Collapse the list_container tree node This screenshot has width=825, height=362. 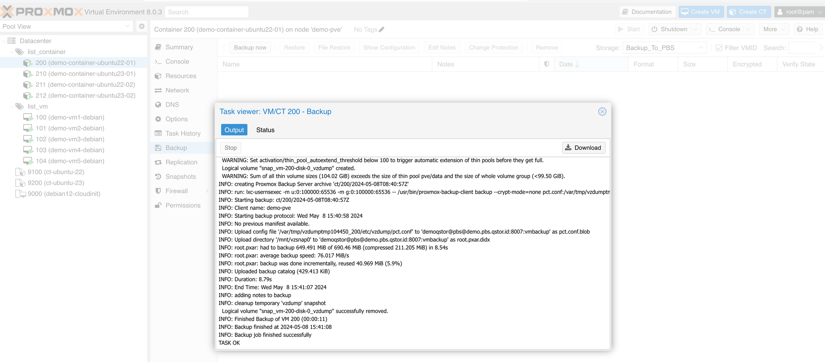12,52
